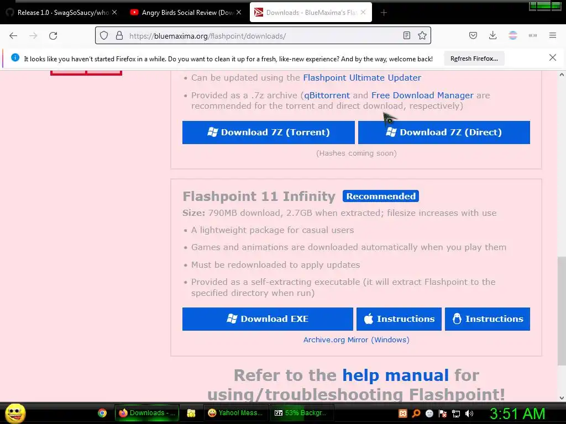Click the orange tray icon
566x424 pixels.
[x=402, y=414]
